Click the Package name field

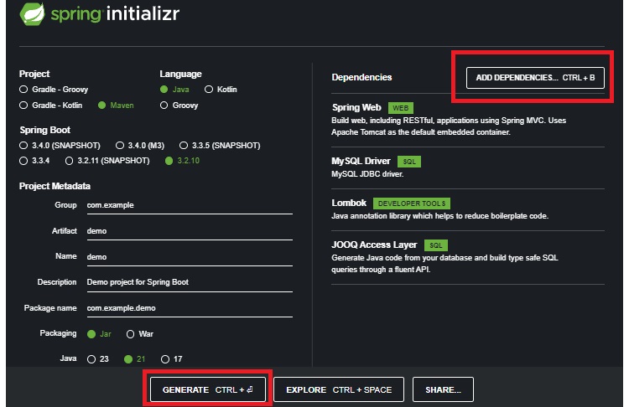click(189, 307)
